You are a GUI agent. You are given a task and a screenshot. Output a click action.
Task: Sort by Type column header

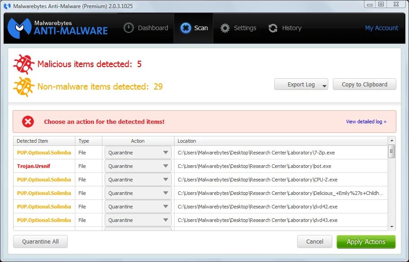click(89, 141)
